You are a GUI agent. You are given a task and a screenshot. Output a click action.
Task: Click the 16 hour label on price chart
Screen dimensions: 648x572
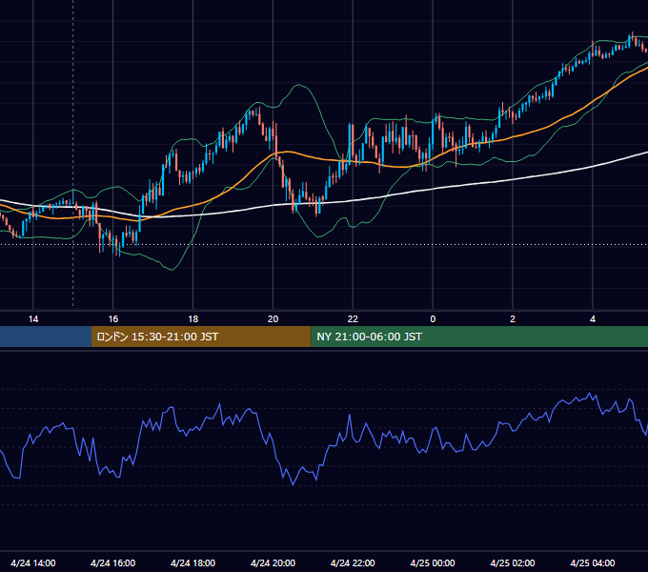point(113,318)
